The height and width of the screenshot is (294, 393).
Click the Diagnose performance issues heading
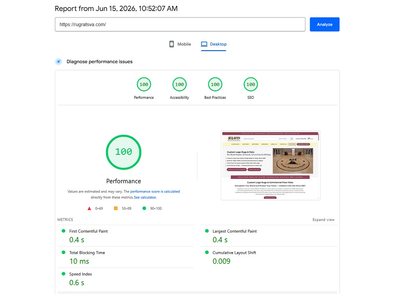click(99, 62)
